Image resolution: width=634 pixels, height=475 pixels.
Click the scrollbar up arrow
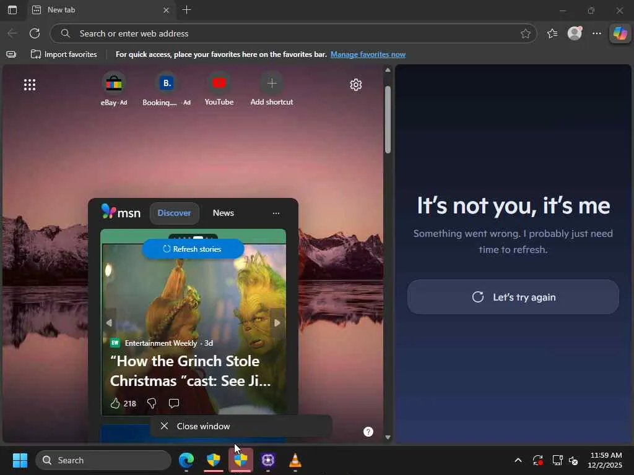[388, 70]
